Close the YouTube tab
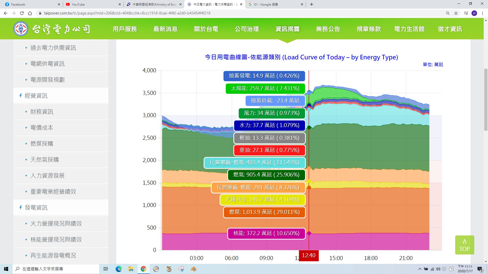 (120, 4)
